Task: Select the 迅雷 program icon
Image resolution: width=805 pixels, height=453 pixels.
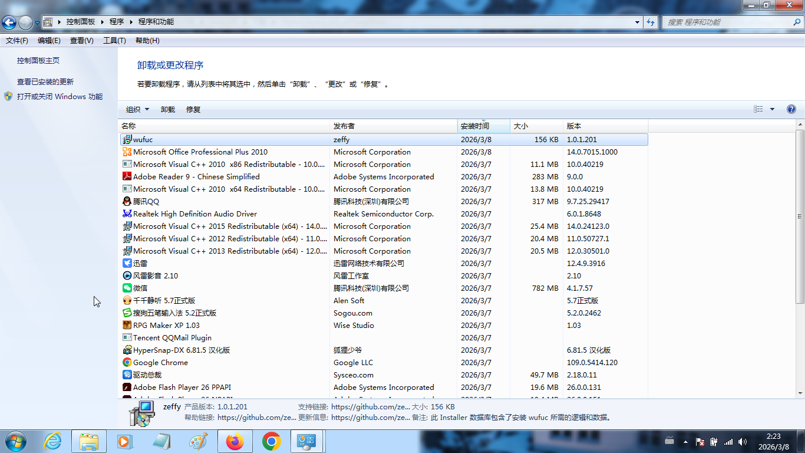Action: tap(127, 263)
